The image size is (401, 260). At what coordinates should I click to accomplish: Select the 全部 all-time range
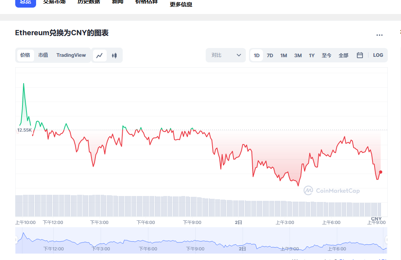pos(343,55)
